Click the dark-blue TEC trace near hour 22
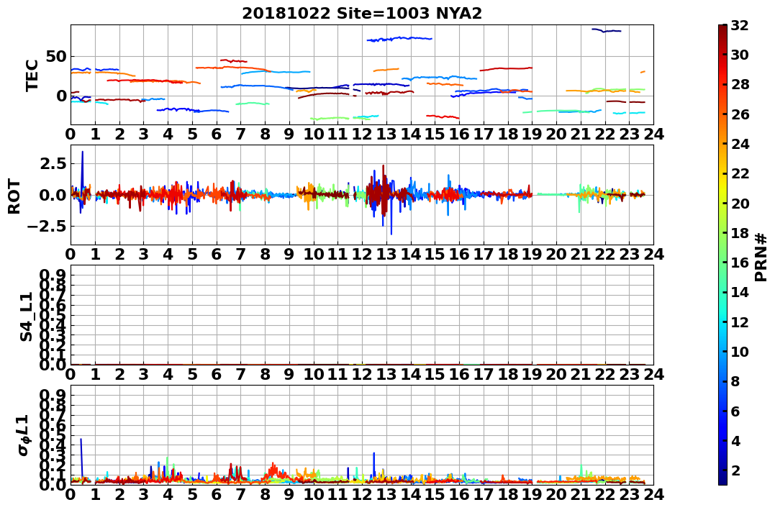 click(x=607, y=31)
